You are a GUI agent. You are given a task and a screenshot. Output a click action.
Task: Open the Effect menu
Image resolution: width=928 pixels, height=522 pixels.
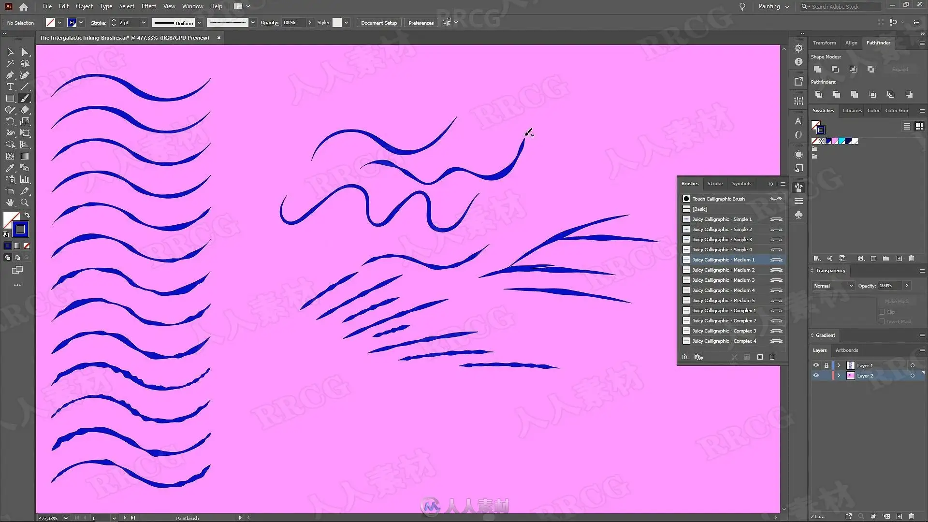pos(149,6)
